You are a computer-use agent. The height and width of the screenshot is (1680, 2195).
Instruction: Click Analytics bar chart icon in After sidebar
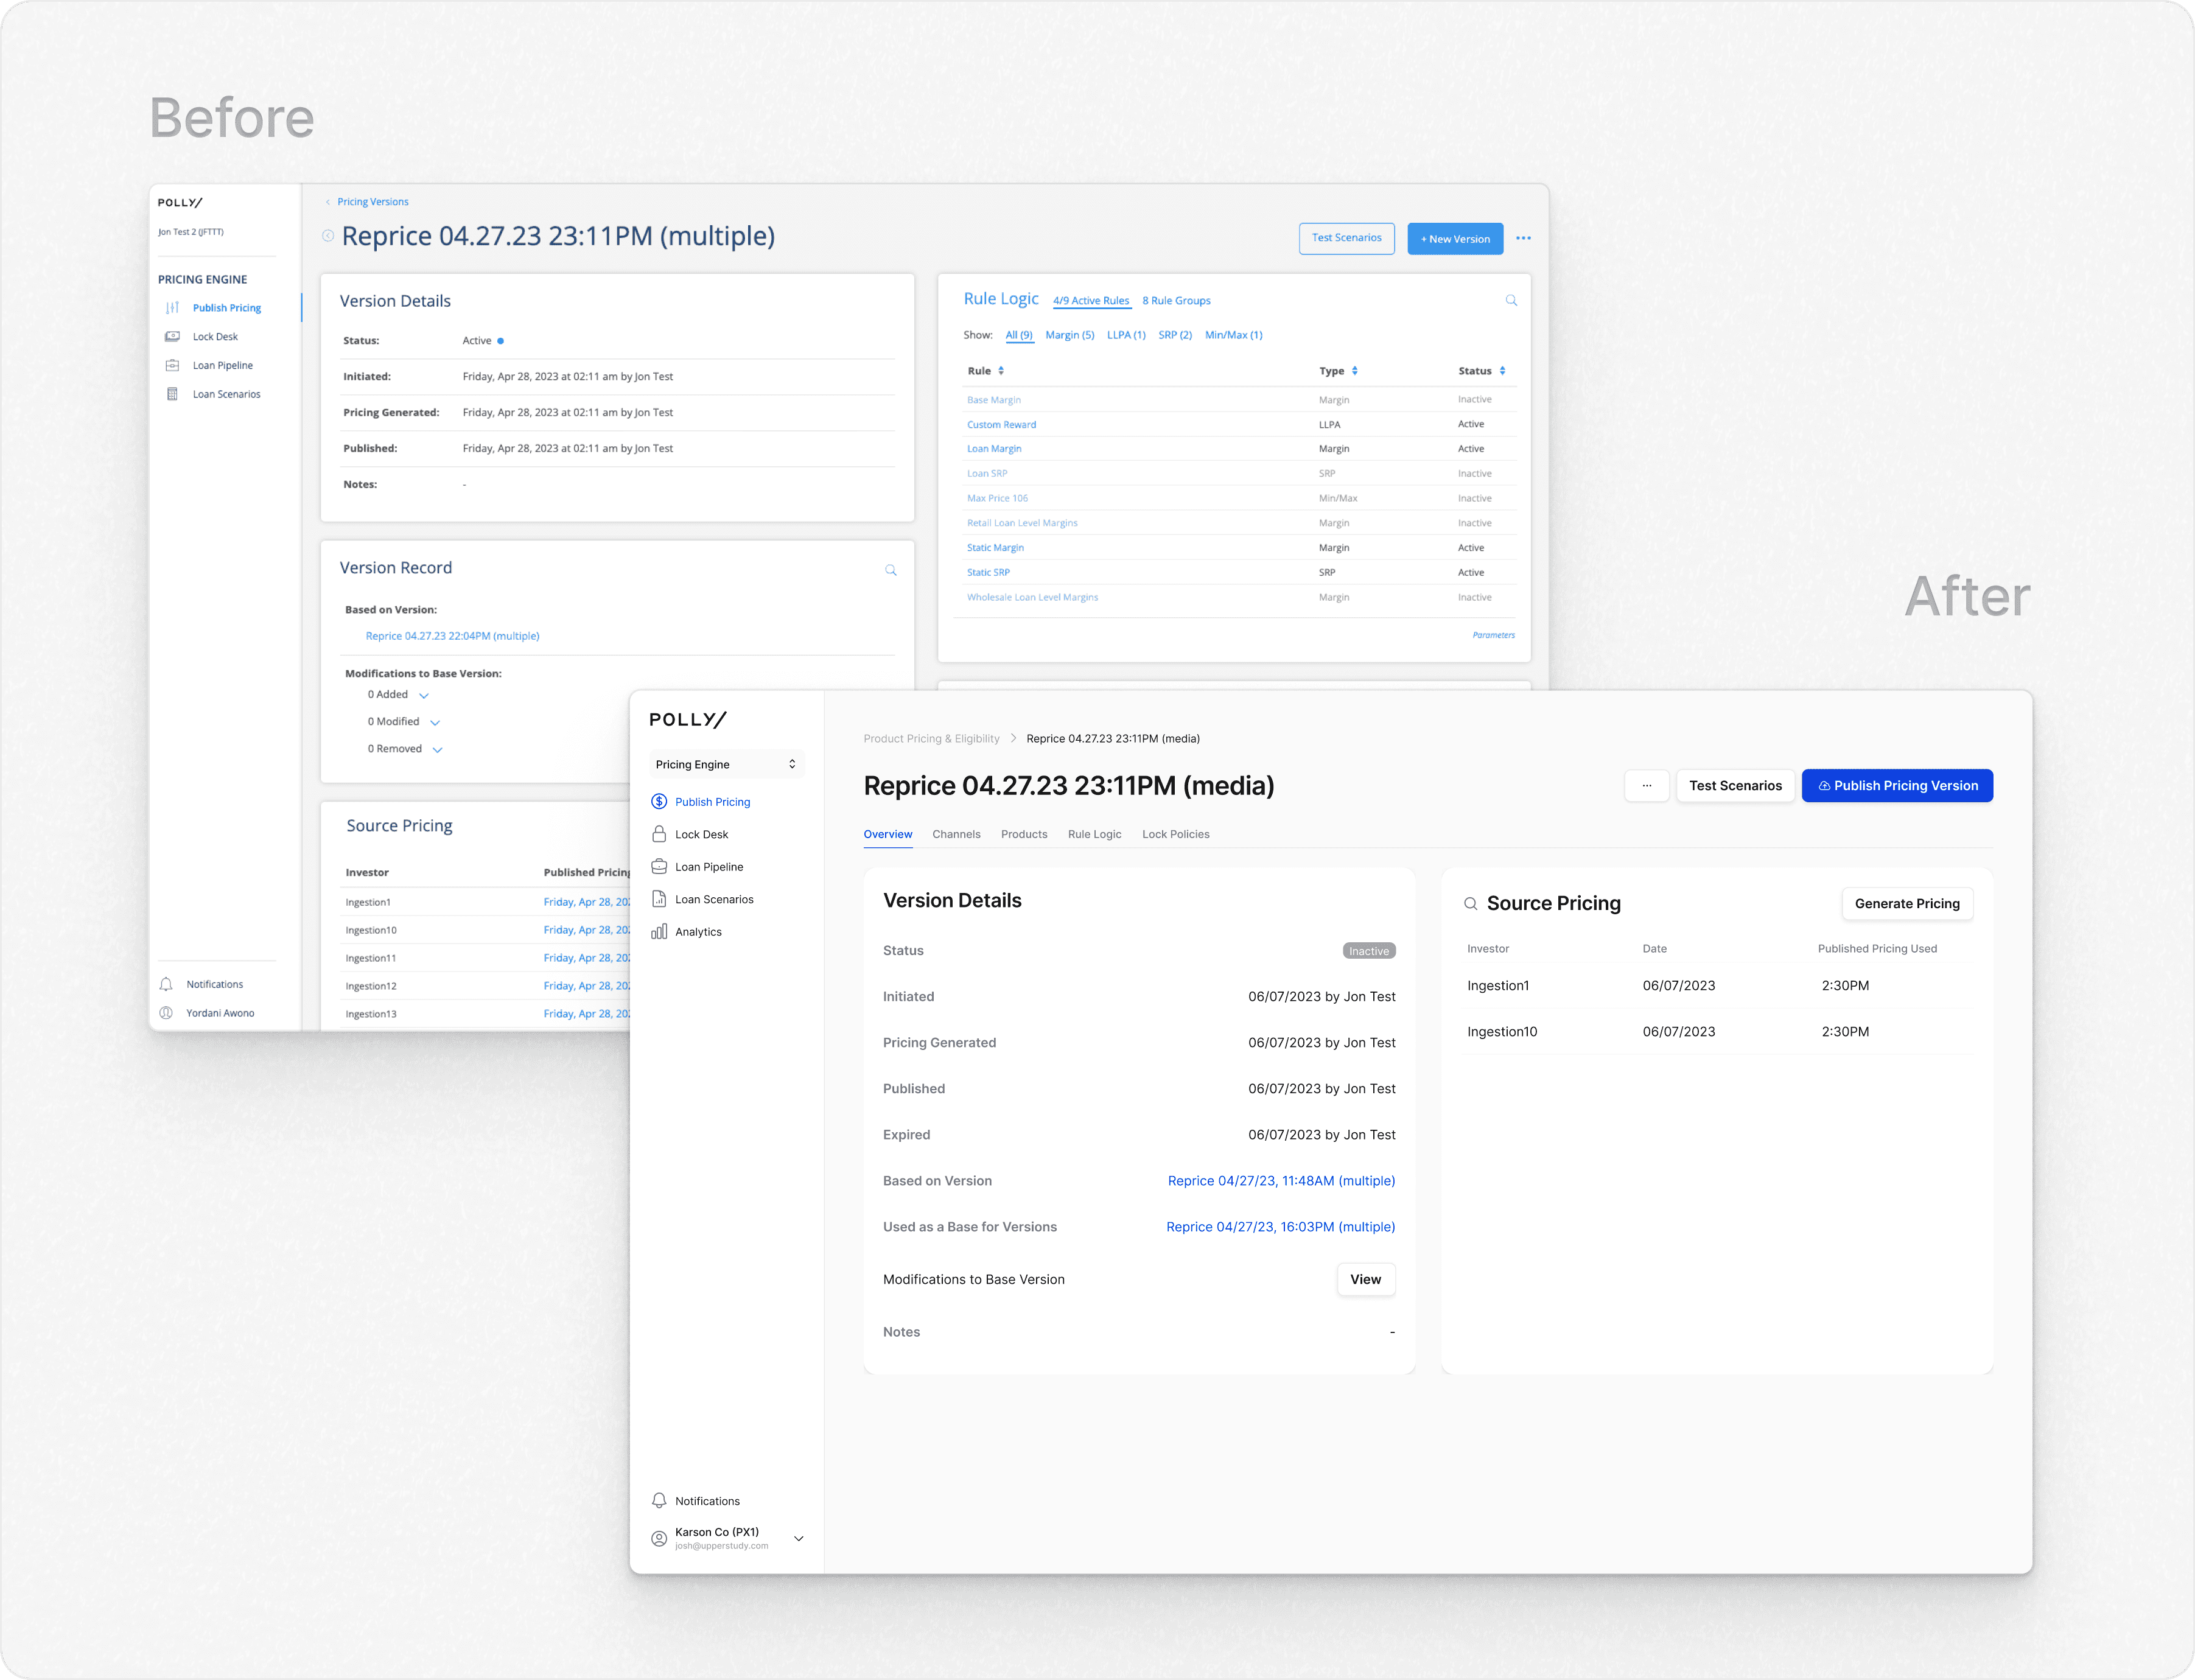(x=659, y=931)
